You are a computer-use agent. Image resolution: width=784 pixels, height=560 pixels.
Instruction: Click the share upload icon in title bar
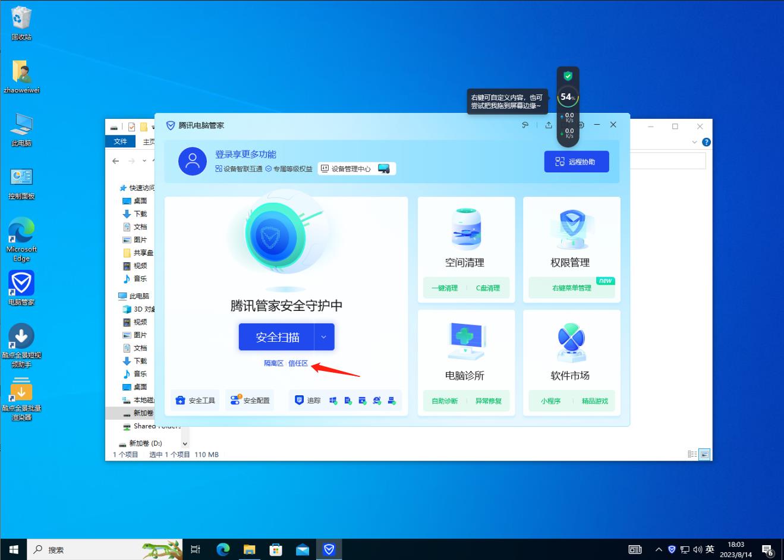click(x=549, y=125)
